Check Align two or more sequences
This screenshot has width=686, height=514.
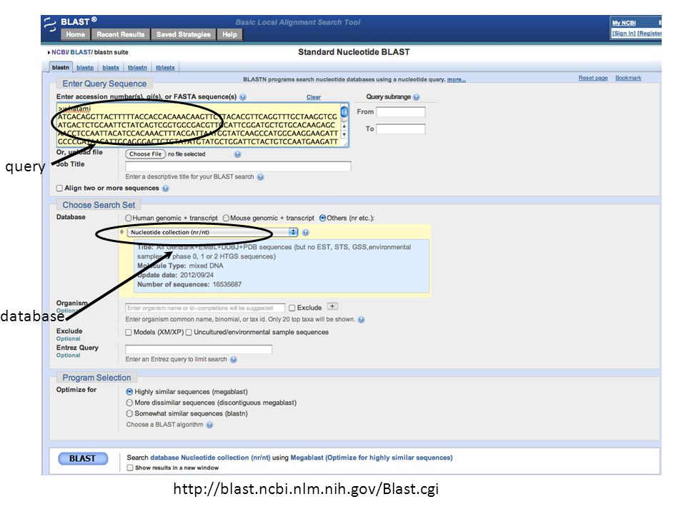point(59,188)
